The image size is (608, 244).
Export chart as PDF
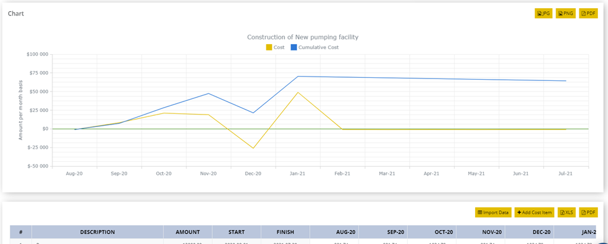click(588, 13)
